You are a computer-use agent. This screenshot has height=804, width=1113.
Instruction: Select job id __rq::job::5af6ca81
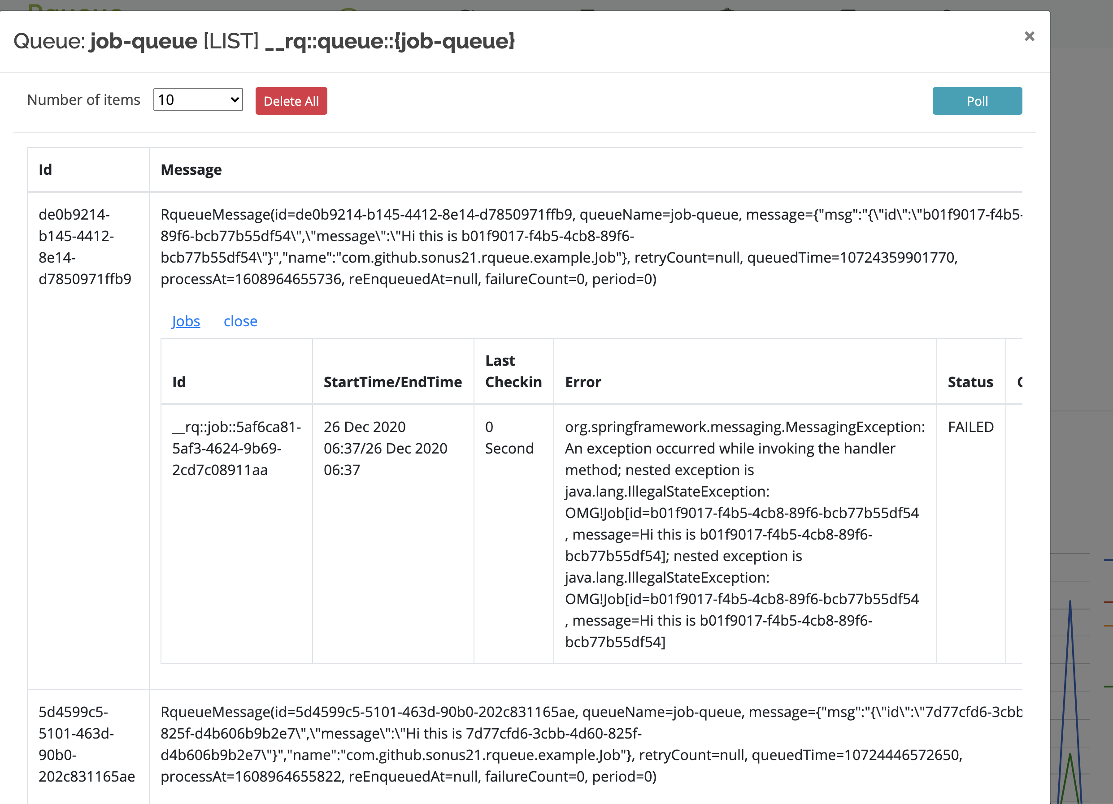236,448
